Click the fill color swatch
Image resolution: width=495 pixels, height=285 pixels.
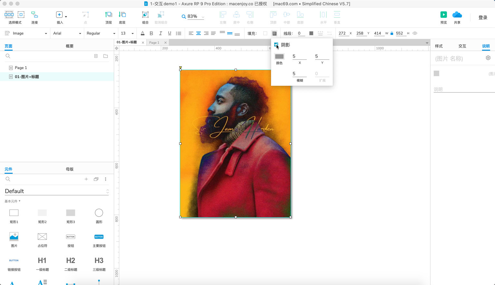coord(265,33)
